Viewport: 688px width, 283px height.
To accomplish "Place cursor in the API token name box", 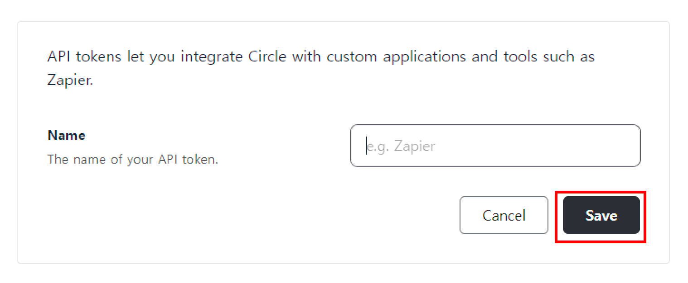I will pos(495,146).
